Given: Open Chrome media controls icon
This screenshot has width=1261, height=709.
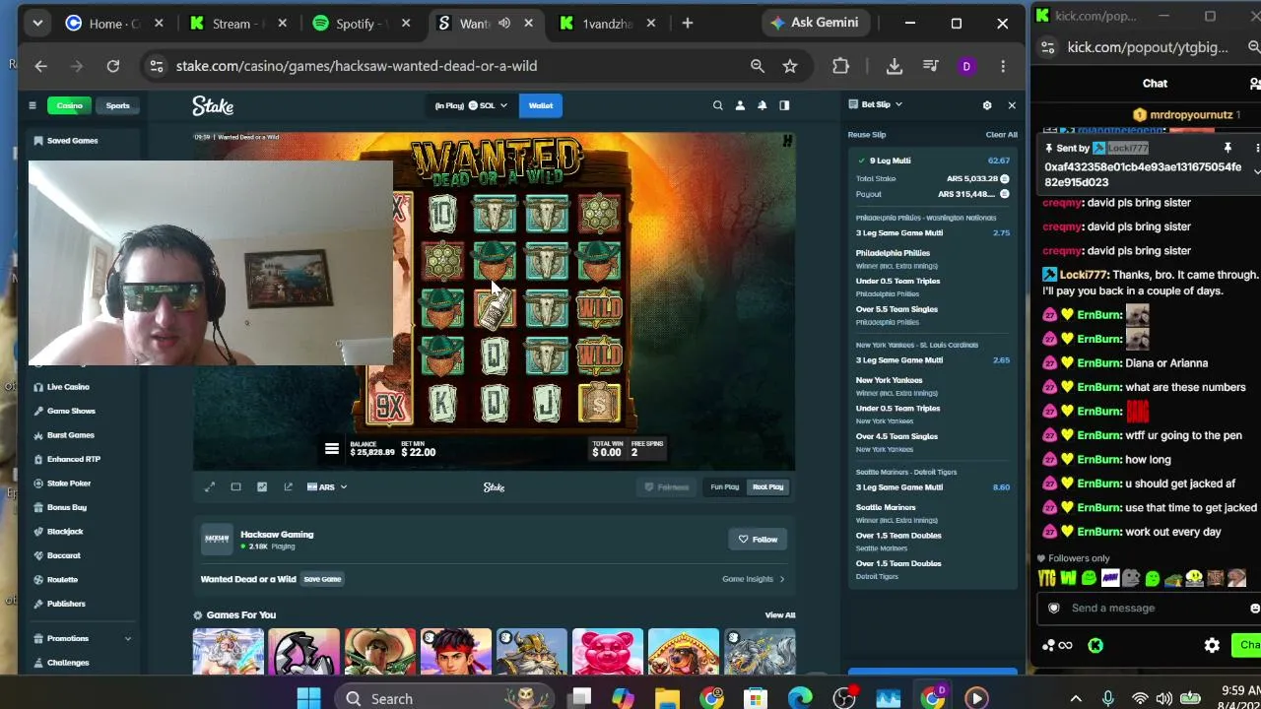Looking at the screenshot, I should [x=931, y=66].
